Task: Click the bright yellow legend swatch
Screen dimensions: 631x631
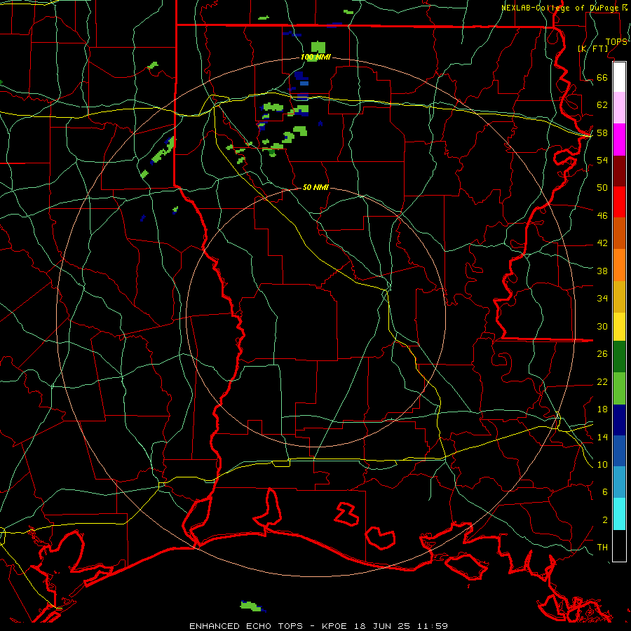Action: (619, 327)
